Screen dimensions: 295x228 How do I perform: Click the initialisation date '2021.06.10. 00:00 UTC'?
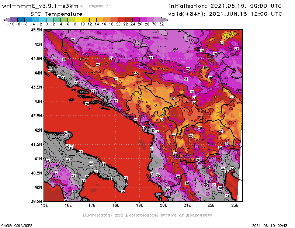(x=246, y=6)
